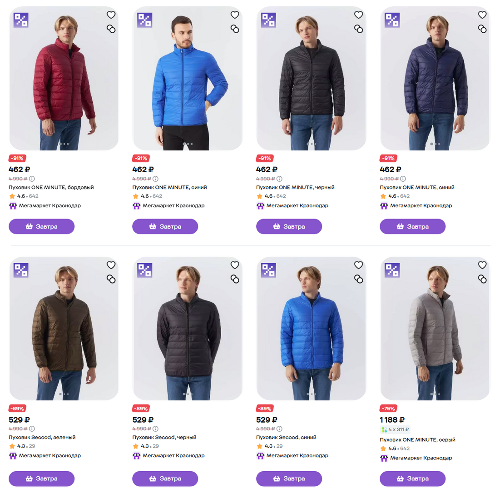
Task: Open the "Пуховик Secood, черный" product title
Action: (164, 437)
